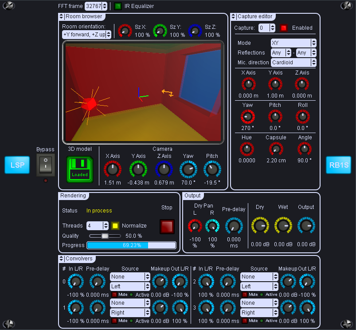Open convolver 3 Source None dropdown
Image resolution: width=356 pixels, height=330 pixels.
[x=259, y=303]
